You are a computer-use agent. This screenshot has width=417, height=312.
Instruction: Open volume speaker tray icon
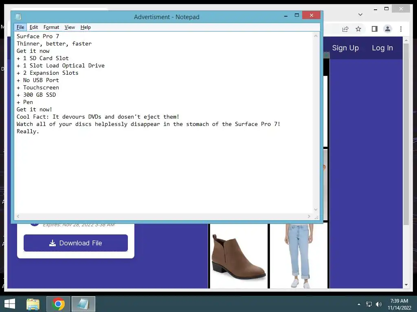379,304
